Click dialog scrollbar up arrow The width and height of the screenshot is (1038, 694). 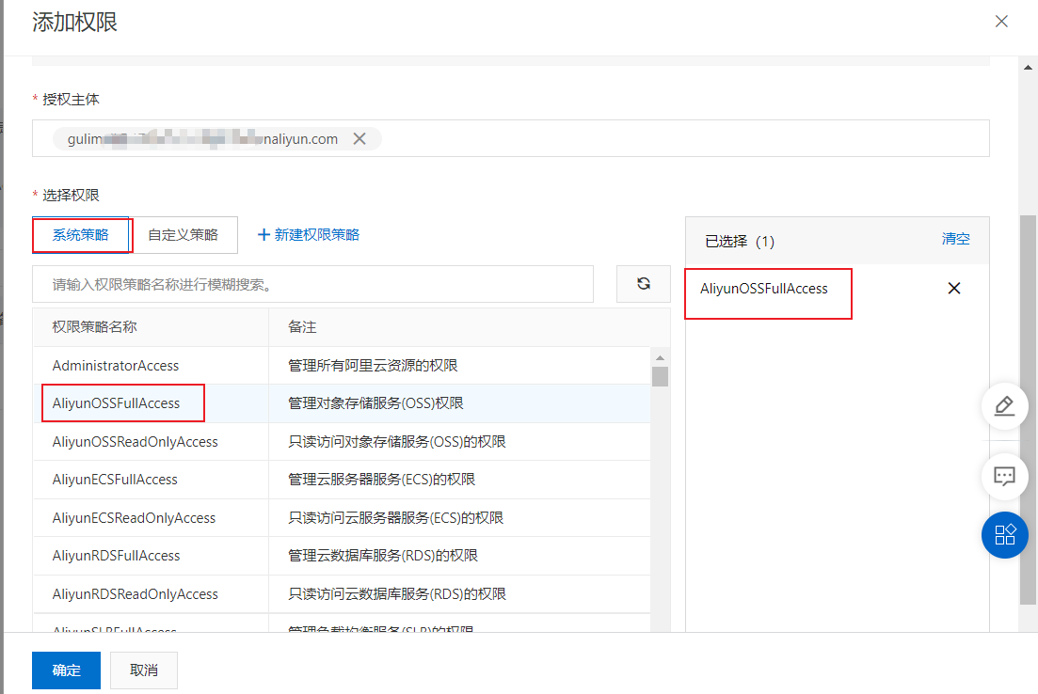click(1028, 67)
